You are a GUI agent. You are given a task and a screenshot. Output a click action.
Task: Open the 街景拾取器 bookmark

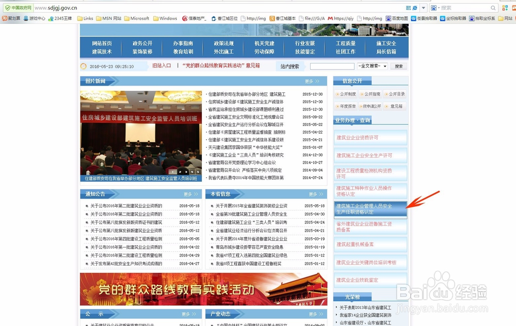[x=424, y=19]
